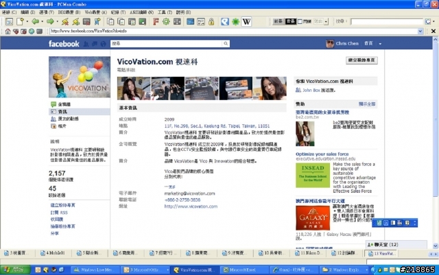Click Chris Chen profile picture

click(x=330, y=43)
